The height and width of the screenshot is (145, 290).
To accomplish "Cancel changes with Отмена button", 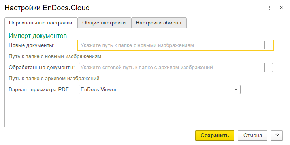I will click(x=252, y=136).
